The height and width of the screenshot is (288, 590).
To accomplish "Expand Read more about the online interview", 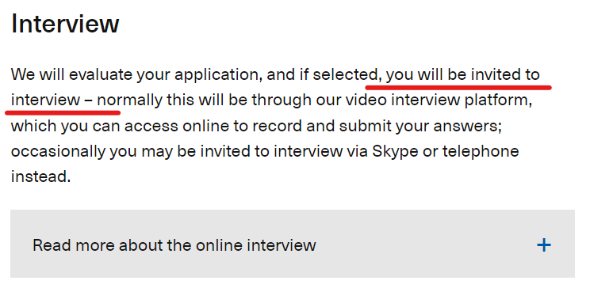I will pos(293,244).
